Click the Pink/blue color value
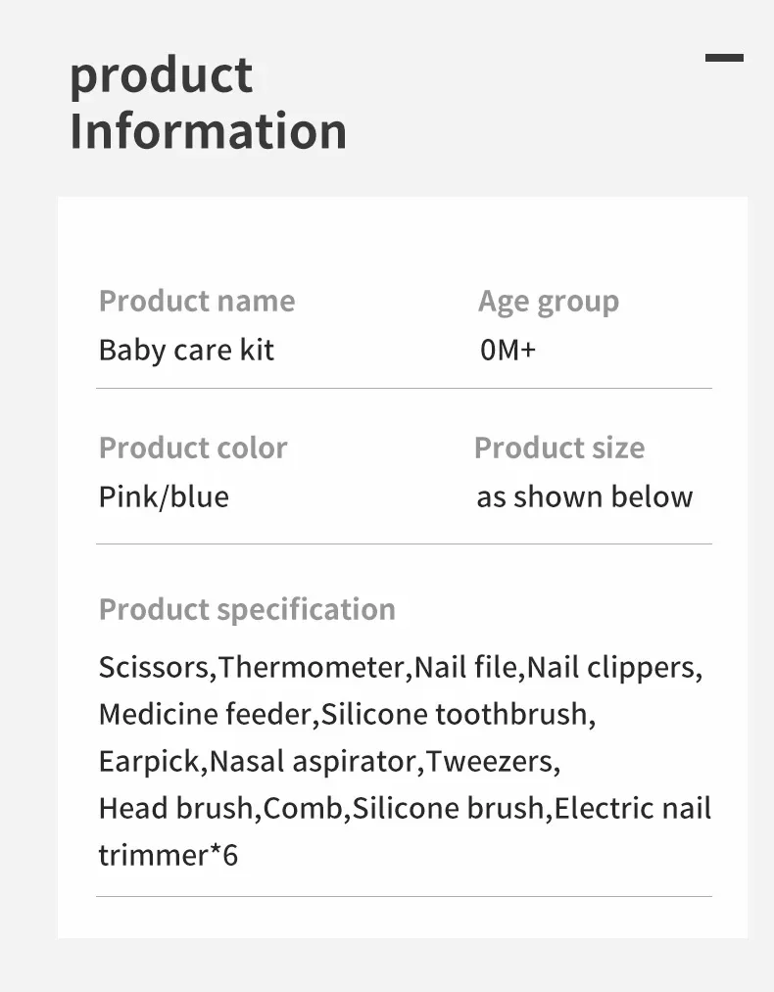The image size is (774, 992). click(164, 496)
